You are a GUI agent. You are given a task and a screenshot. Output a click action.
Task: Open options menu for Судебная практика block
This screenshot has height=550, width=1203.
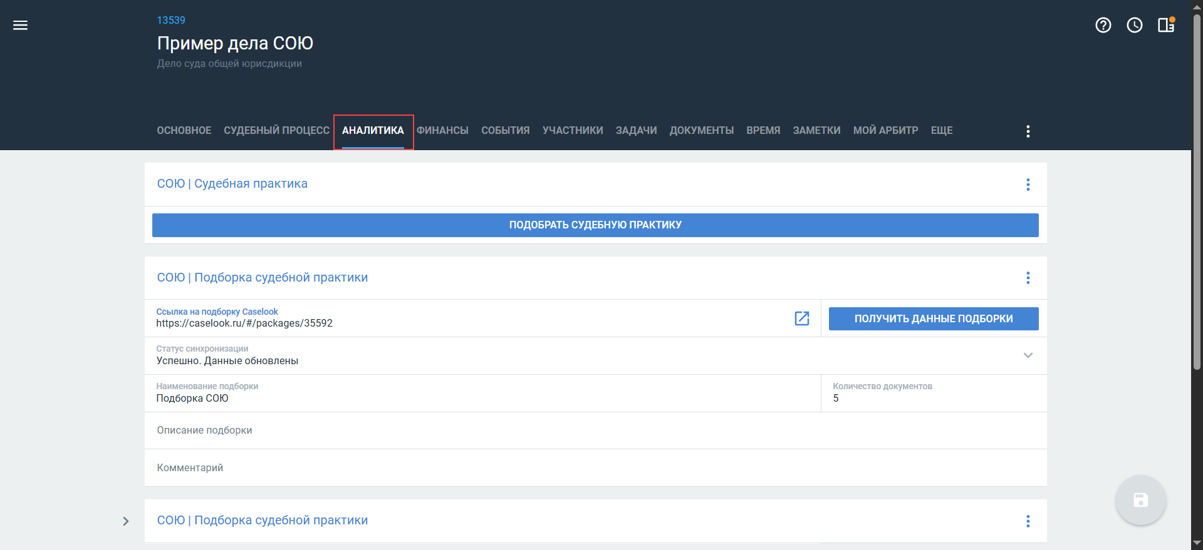pyautogui.click(x=1028, y=185)
